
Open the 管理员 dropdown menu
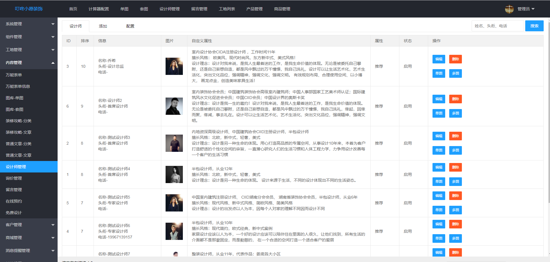(526, 9)
